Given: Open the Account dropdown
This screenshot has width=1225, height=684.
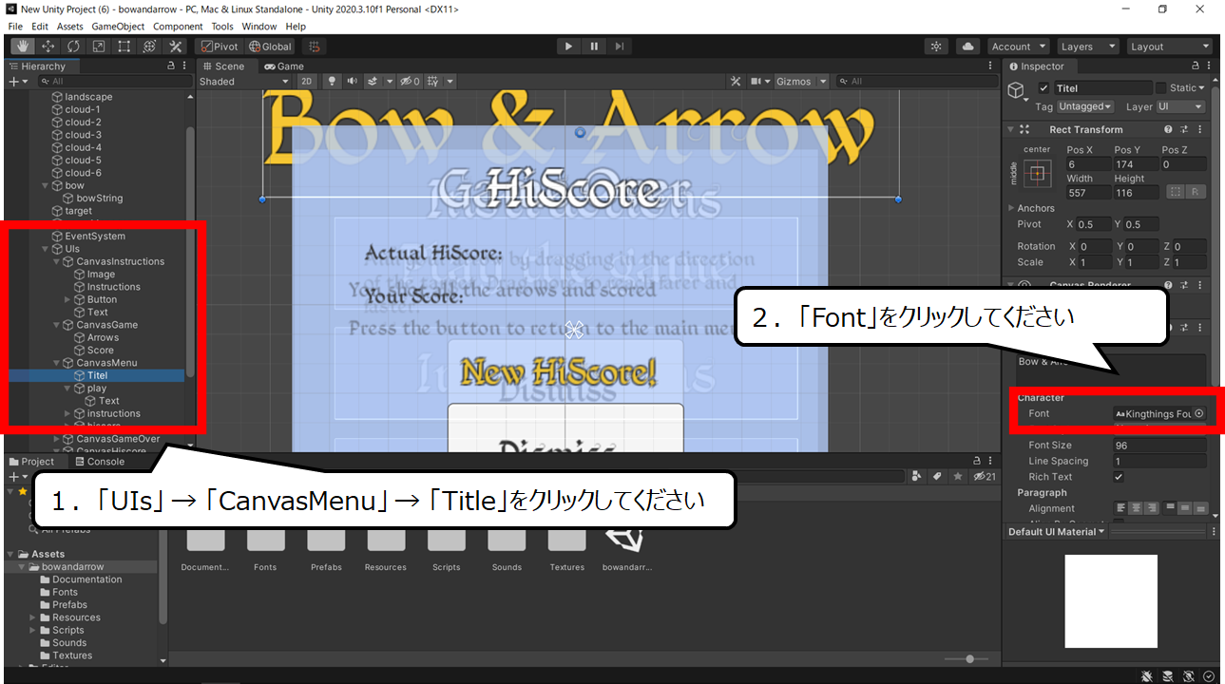Looking at the screenshot, I should pos(1018,47).
